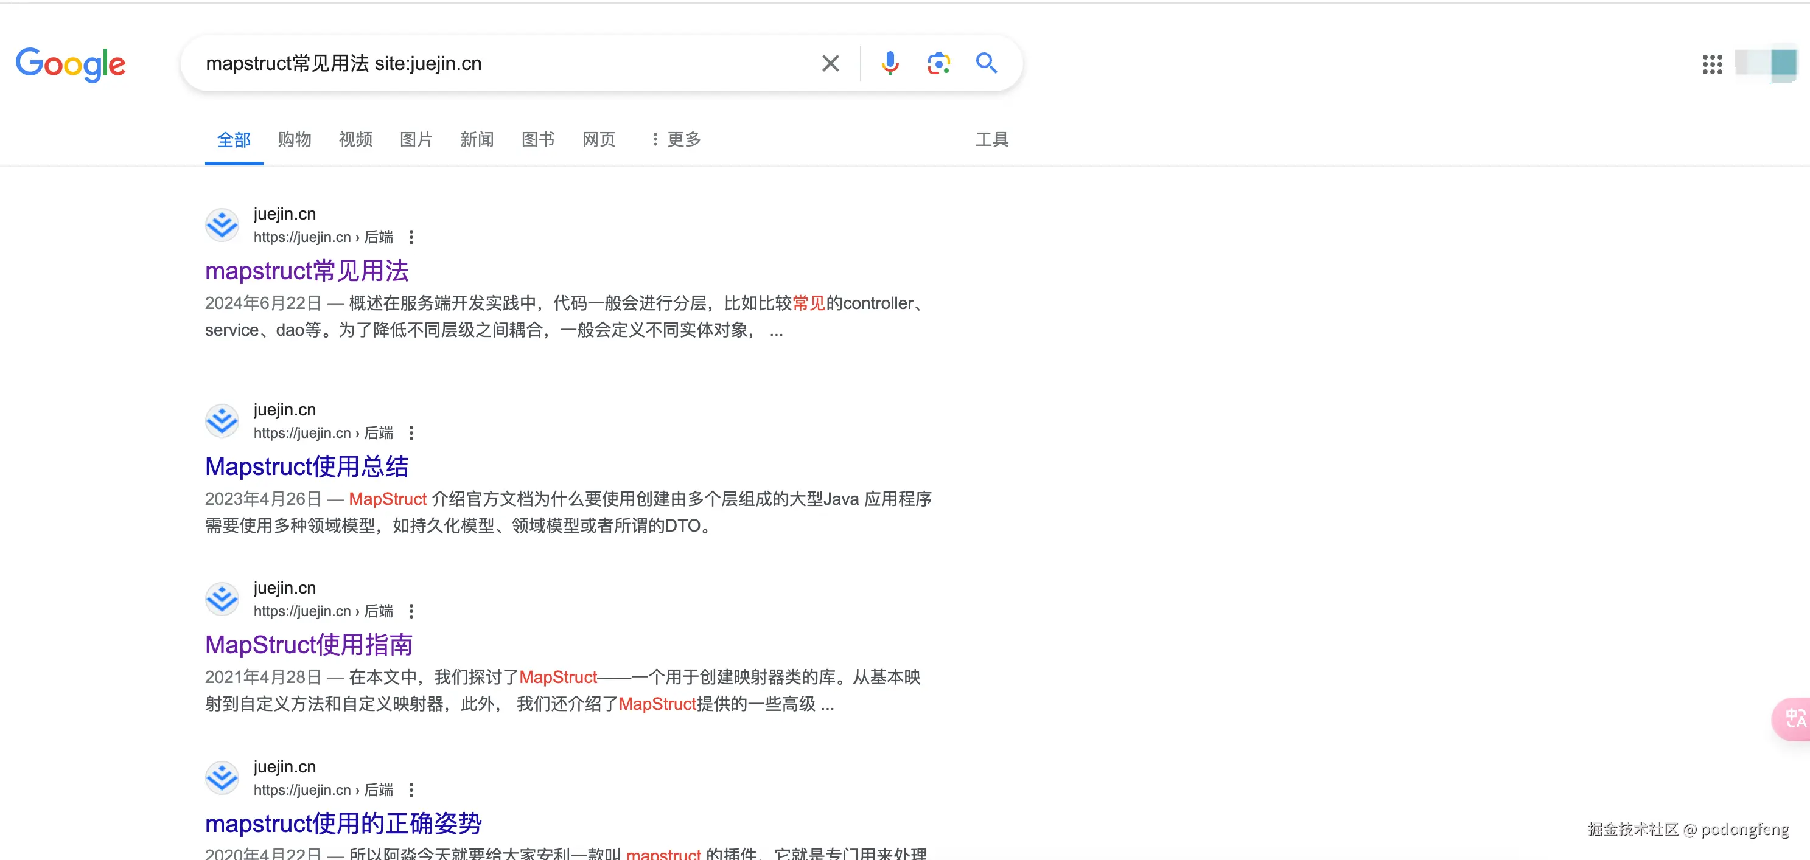Switch to the 视频 tab
The image size is (1810, 860).
[x=355, y=140]
